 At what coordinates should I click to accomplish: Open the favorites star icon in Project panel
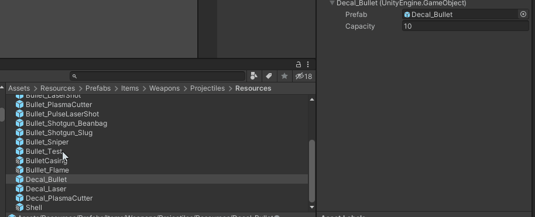tap(284, 76)
